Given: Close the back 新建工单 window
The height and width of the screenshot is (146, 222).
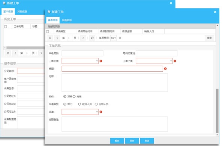Looking at the screenshot, I should pyautogui.click(x=171, y=3).
